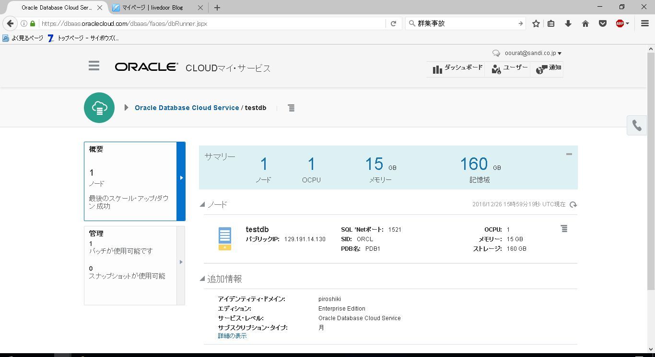Click the testdb node name

click(257, 230)
